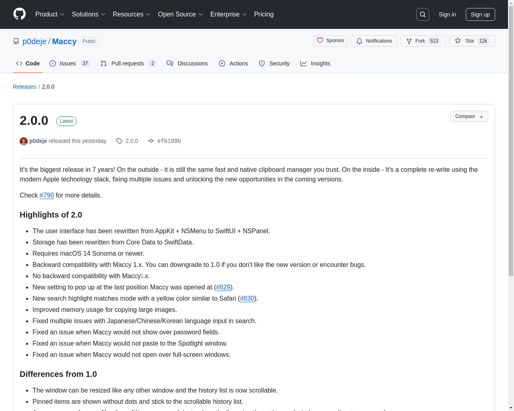Image resolution: width=514 pixels, height=411 pixels.
Task: Click the Star count 12k
Action: pyautogui.click(x=483, y=41)
